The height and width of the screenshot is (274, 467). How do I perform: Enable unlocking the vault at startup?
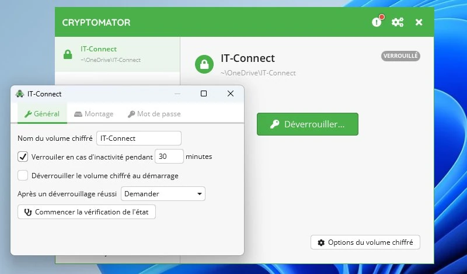23,175
